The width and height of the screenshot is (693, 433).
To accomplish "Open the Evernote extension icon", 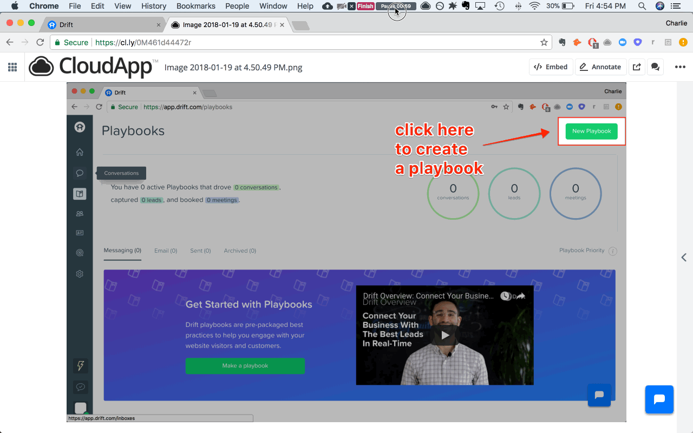I will [563, 42].
